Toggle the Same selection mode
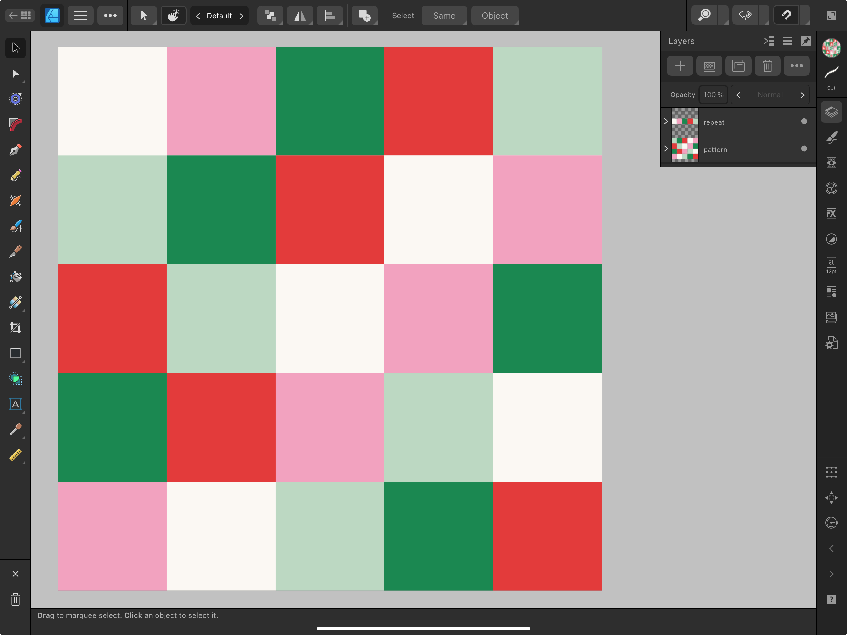The height and width of the screenshot is (635, 847). click(444, 15)
